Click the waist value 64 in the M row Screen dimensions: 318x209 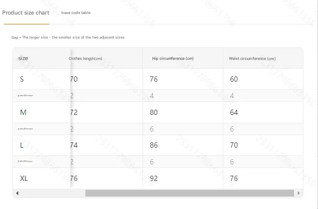[234, 112]
